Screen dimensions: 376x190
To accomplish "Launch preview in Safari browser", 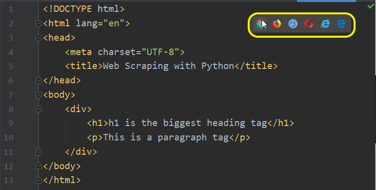I will pos(293,24).
